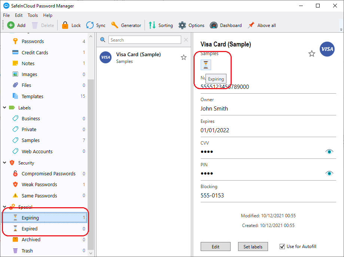Click the Above all pin icon
Viewport: 344px width, 257px height.
(251, 25)
